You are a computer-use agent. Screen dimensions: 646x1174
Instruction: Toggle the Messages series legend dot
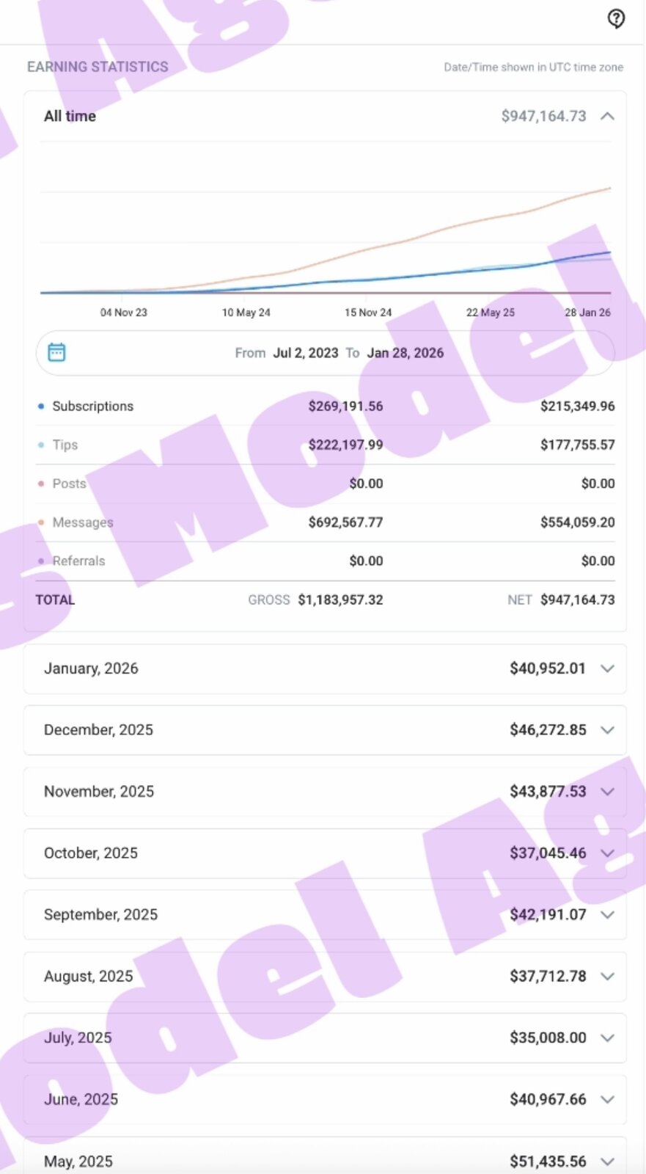click(41, 522)
